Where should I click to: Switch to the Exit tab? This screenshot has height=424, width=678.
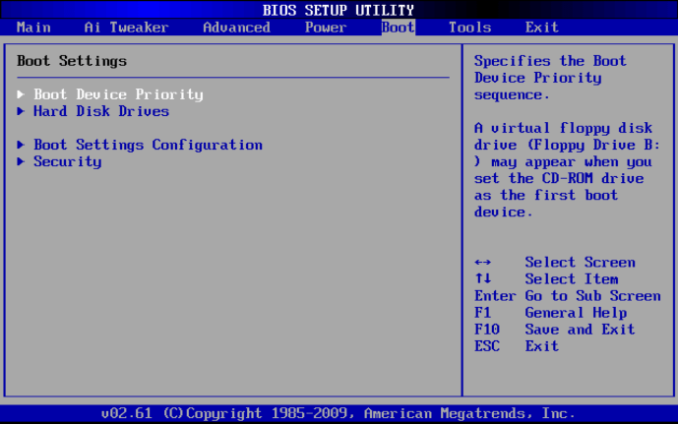click(542, 28)
